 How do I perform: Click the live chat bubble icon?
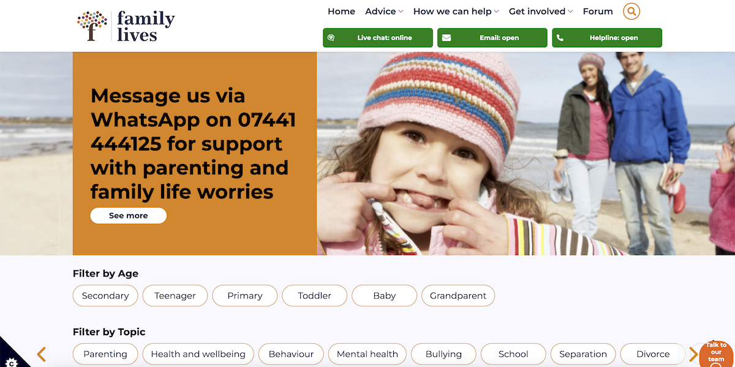tap(331, 38)
